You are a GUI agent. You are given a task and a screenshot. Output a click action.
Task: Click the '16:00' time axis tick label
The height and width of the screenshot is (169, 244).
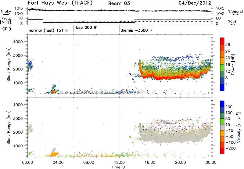[150, 163]
